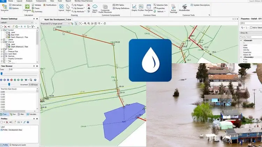Expand the Channel tree node
This screenshot has width=262, height=147.
pos(2,42)
